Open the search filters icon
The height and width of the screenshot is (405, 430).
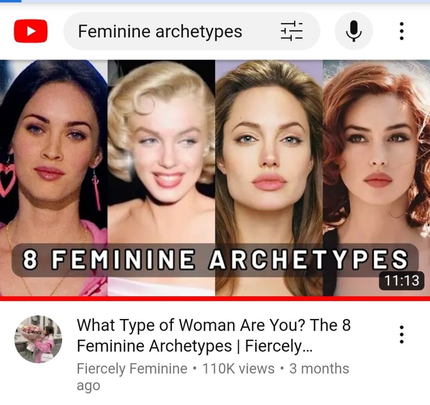click(x=291, y=31)
